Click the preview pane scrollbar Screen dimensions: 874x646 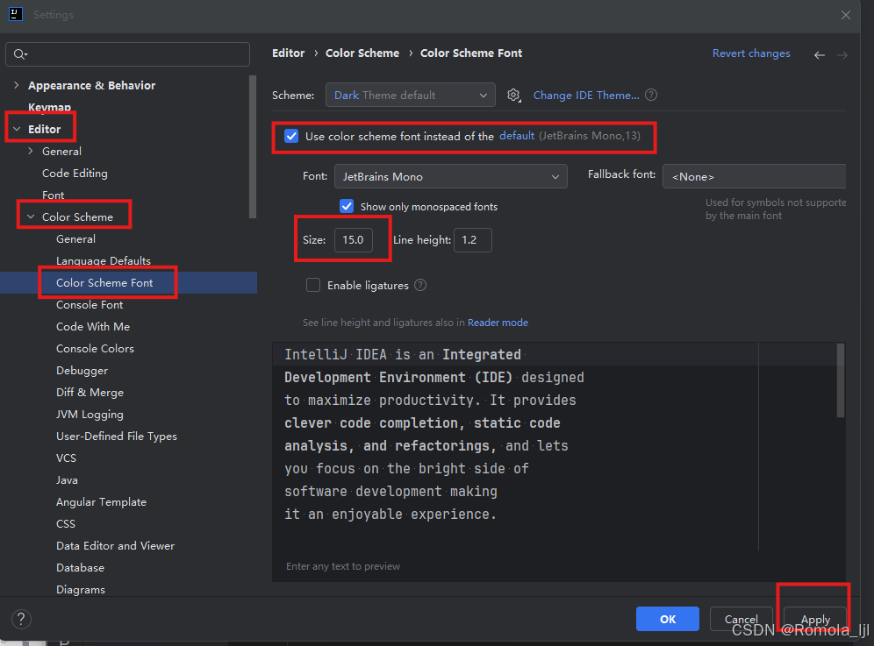(841, 380)
